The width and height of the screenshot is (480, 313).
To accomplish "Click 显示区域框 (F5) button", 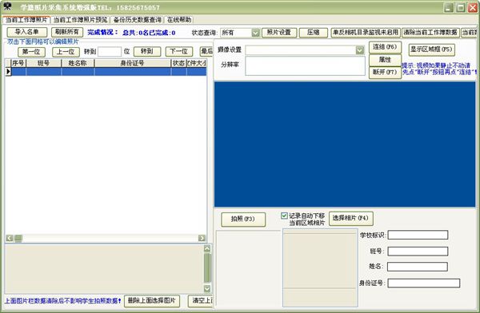I will point(431,50).
